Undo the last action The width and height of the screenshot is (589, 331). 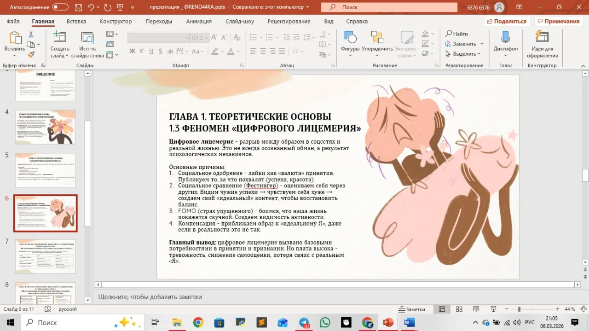pyautogui.click(x=91, y=7)
